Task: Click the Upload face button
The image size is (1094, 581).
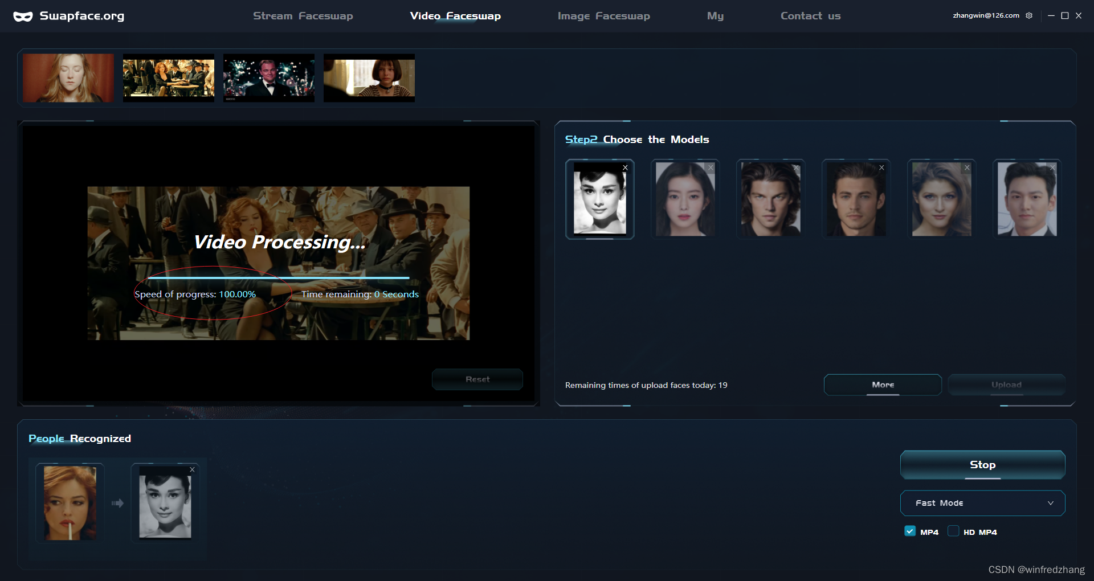Action: 1006,385
